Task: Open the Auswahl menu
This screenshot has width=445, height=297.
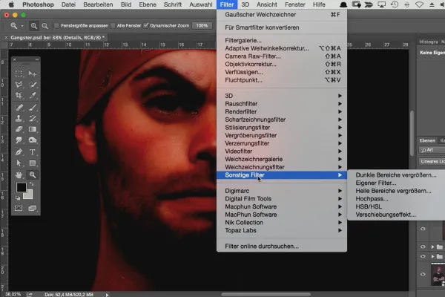Action: tap(201, 4)
